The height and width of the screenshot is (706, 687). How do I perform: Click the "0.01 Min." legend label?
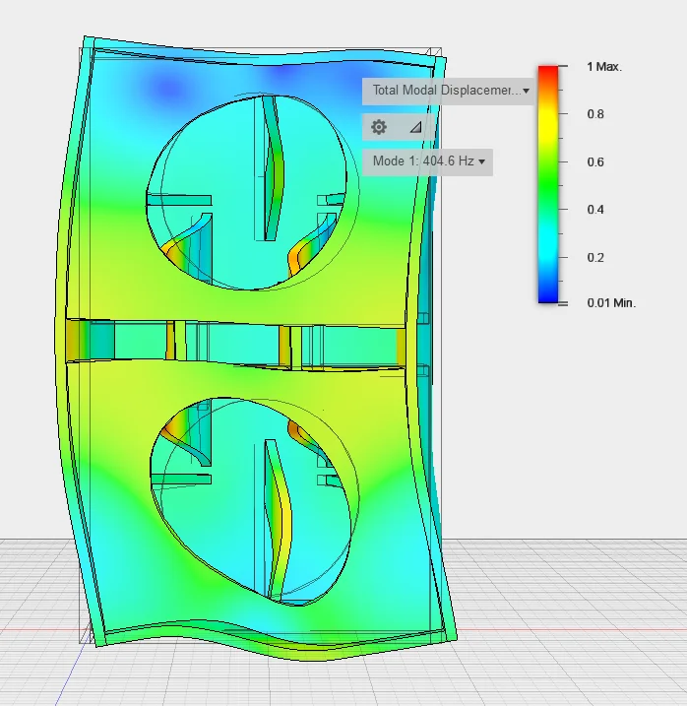611,303
